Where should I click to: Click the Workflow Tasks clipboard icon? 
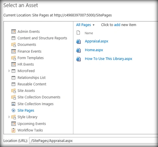[13, 130]
